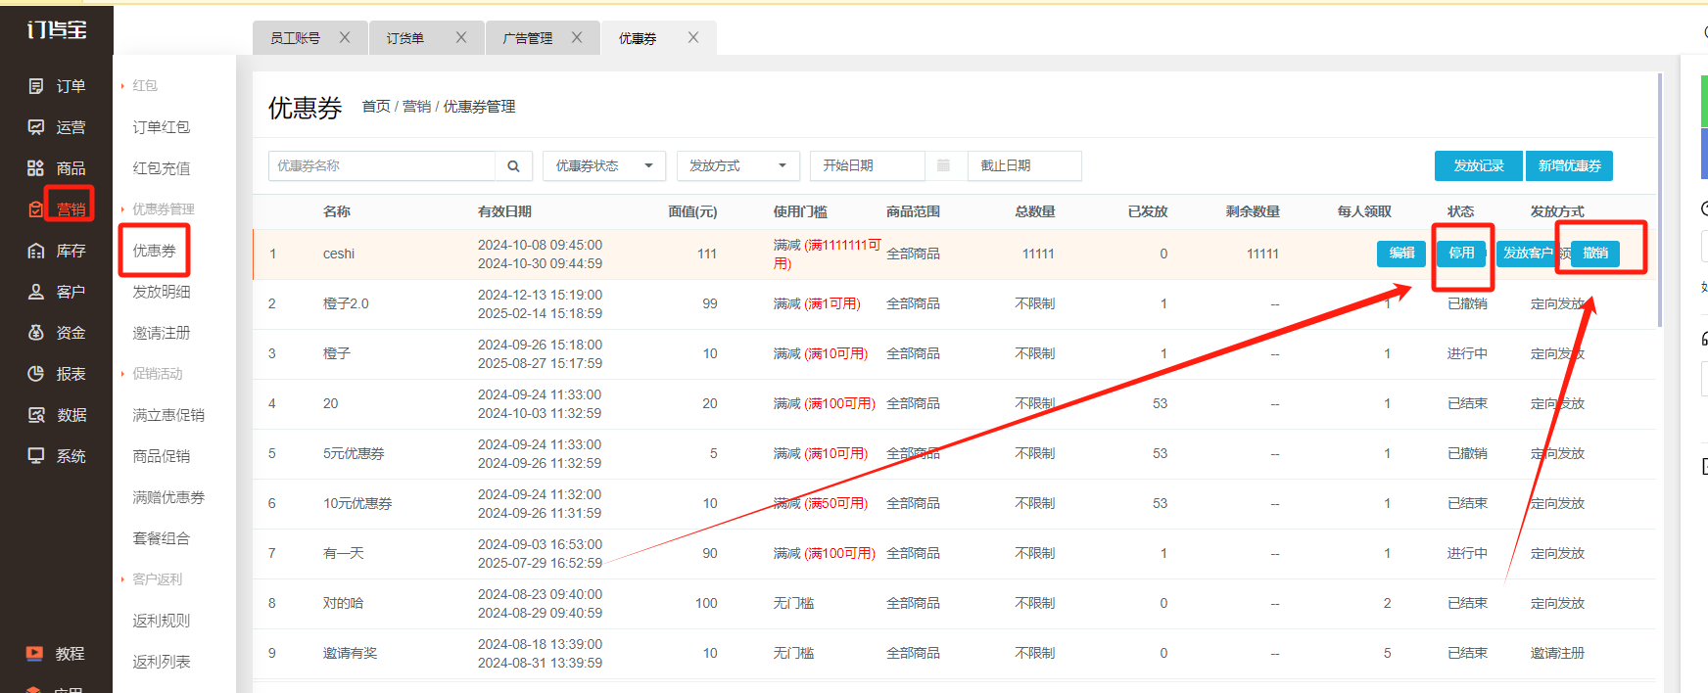Open 红包充值 in the submenu
The height and width of the screenshot is (693, 1708).
point(162,168)
